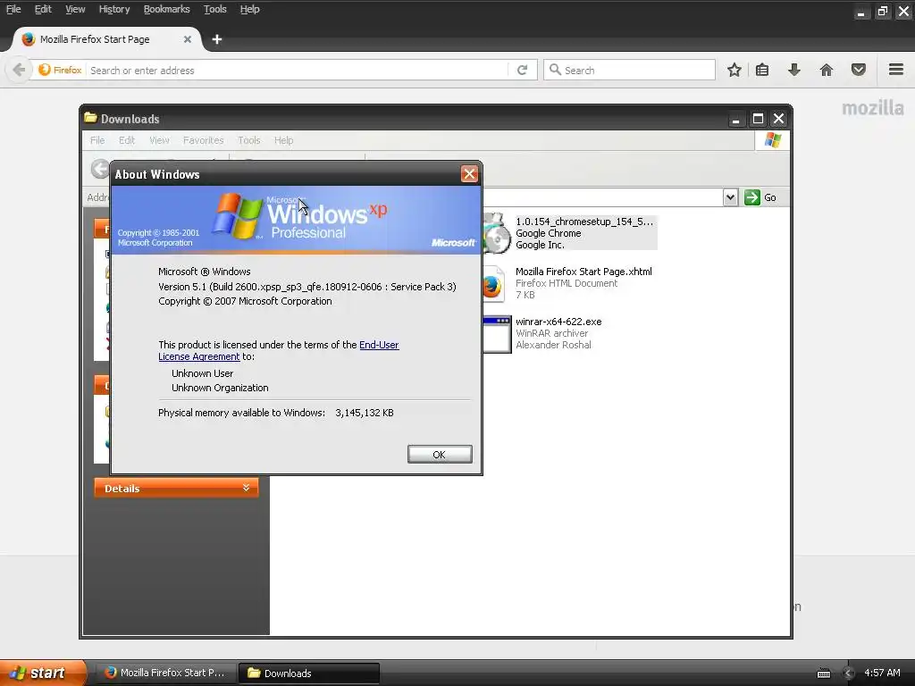This screenshot has width=915, height=686.
Task: Open Tools menu in Downloads window
Action: (x=248, y=140)
